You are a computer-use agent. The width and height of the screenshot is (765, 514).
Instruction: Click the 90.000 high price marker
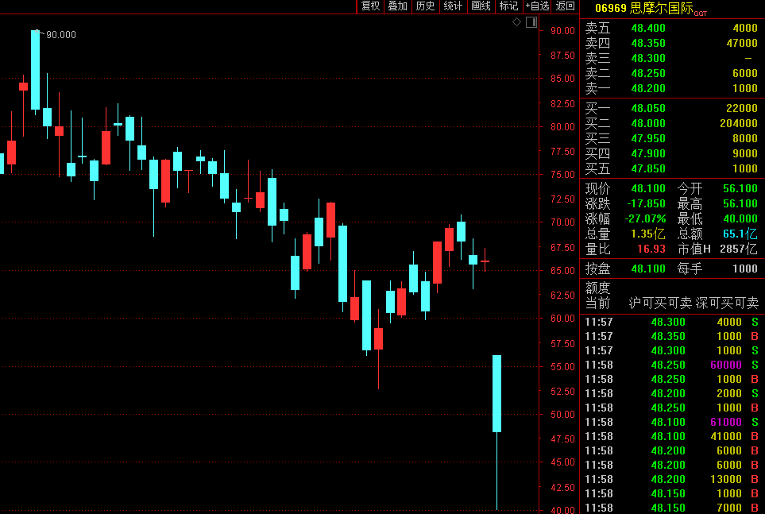[x=60, y=34]
